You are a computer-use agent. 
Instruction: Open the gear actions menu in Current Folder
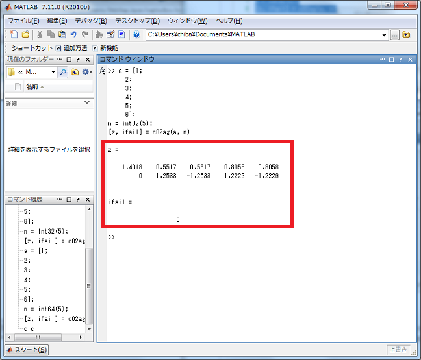pos(86,72)
